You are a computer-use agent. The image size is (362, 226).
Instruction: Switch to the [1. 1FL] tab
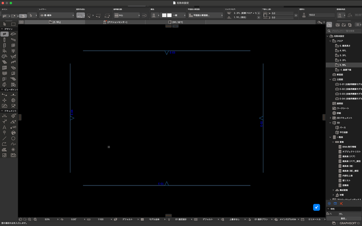click(55, 22)
